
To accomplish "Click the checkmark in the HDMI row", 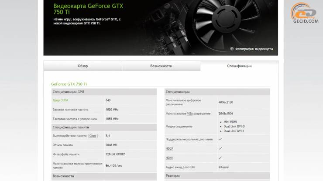I will 220,158.
